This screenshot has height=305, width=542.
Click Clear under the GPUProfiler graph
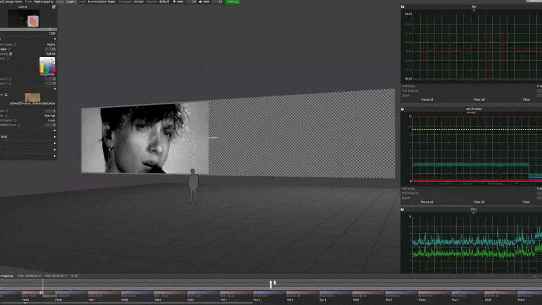point(526,202)
